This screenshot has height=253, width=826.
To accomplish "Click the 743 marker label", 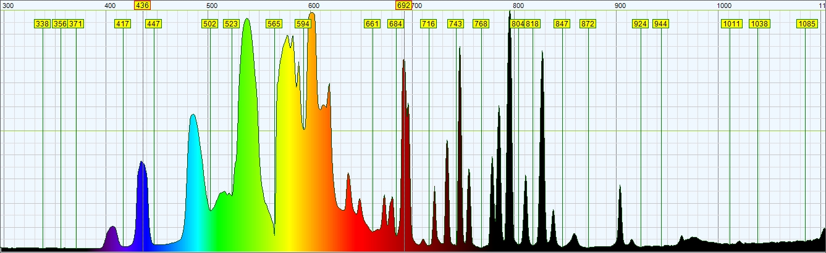I will pyautogui.click(x=455, y=24).
